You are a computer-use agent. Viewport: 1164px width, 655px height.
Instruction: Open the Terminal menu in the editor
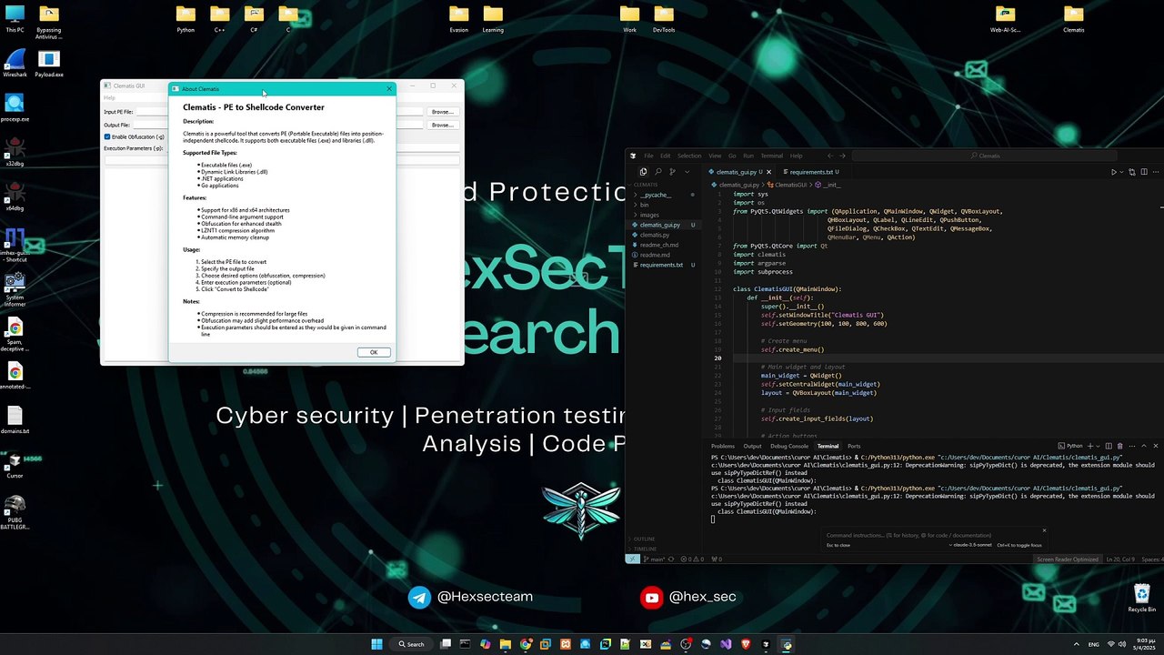coord(771,156)
